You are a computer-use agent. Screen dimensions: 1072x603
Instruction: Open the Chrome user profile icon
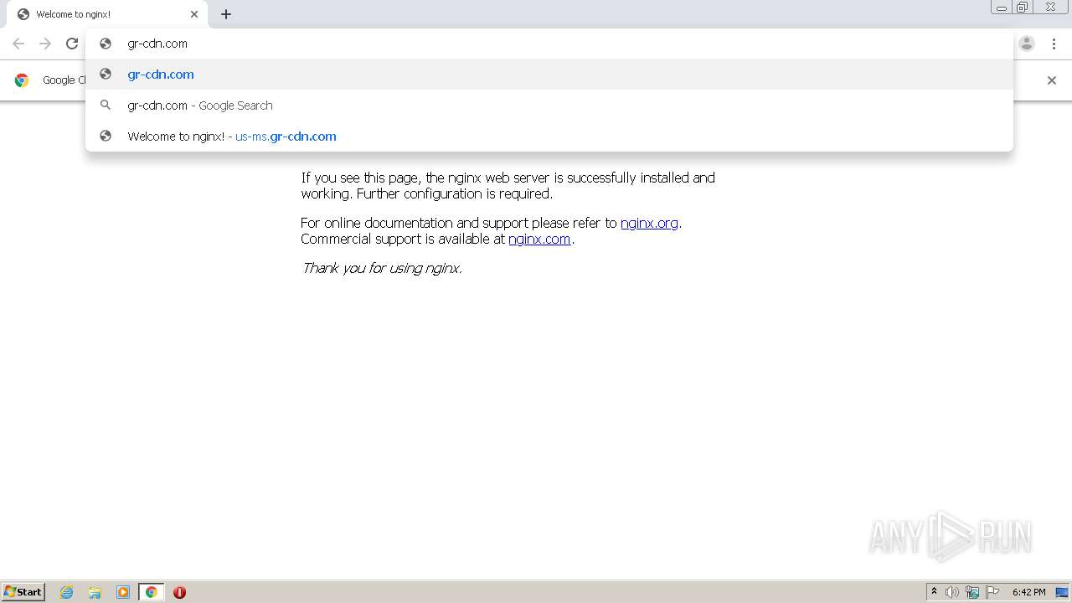[x=1027, y=44]
